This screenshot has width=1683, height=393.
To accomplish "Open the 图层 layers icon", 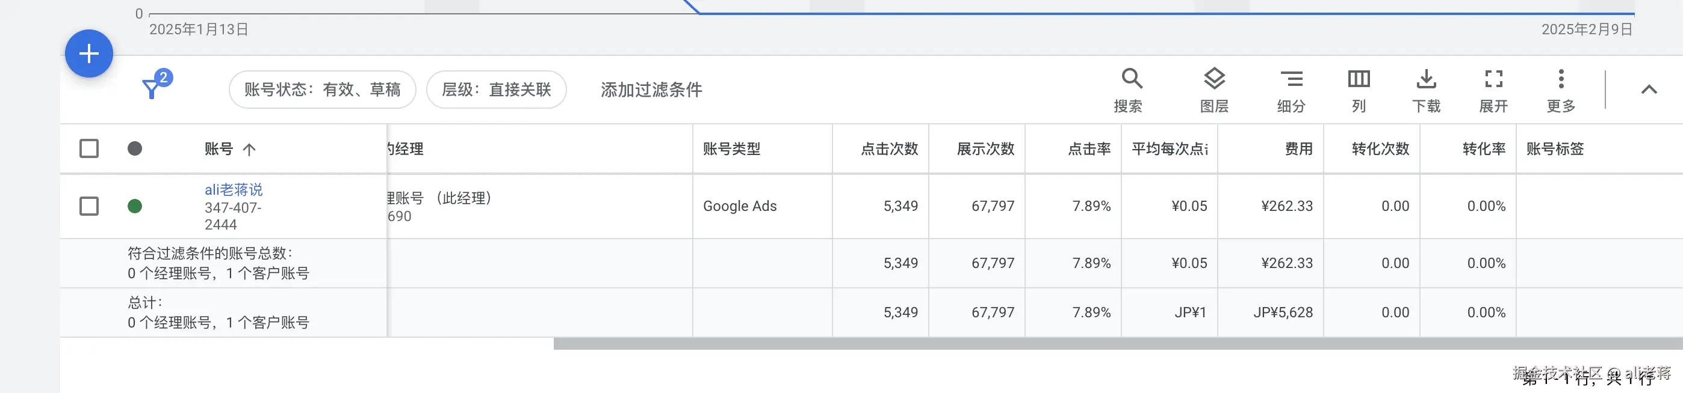I will click(x=1214, y=79).
